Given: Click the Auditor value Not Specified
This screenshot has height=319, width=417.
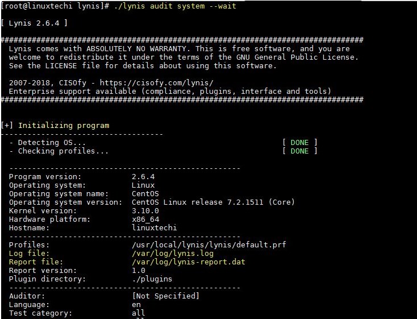Looking at the screenshot, I should [x=165, y=296].
